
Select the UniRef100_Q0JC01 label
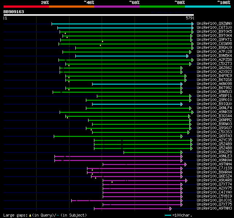click(x=214, y=200)
